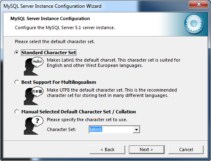The height and width of the screenshot is (161, 211).
Task: Click the question mark head icon
Action: tap(33, 126)
